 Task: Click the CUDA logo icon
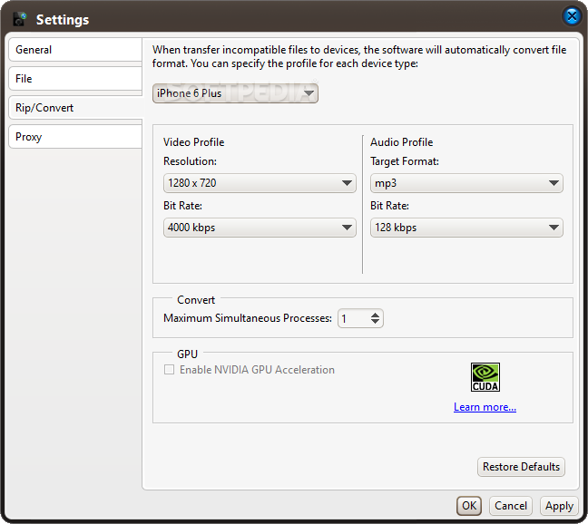(485, 377)
